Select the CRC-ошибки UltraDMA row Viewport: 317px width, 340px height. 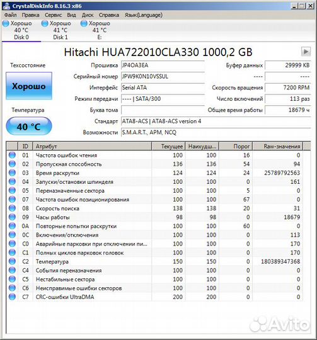(x=154, y=297)
